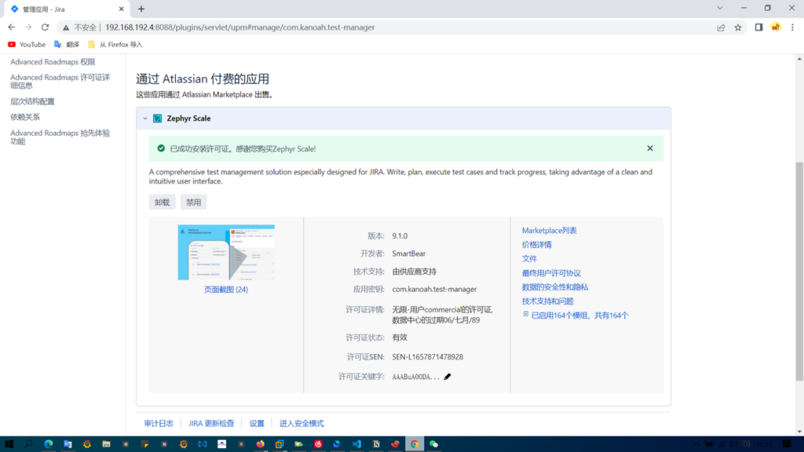This screenshot has width=804, height=452.
Task: Click the pencil icon to edit license key
Action: tap(448, 377)
